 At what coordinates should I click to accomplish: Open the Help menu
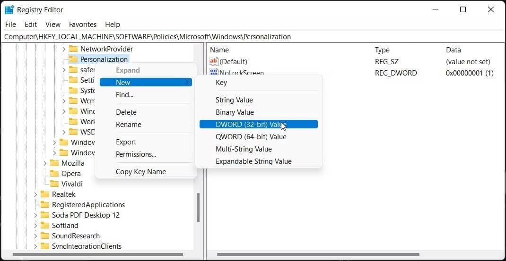[112, 25]
